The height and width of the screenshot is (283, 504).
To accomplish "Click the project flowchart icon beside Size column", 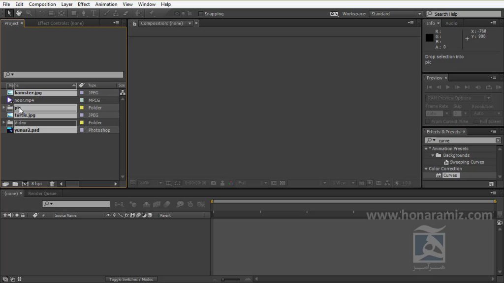I will point(123,93).
